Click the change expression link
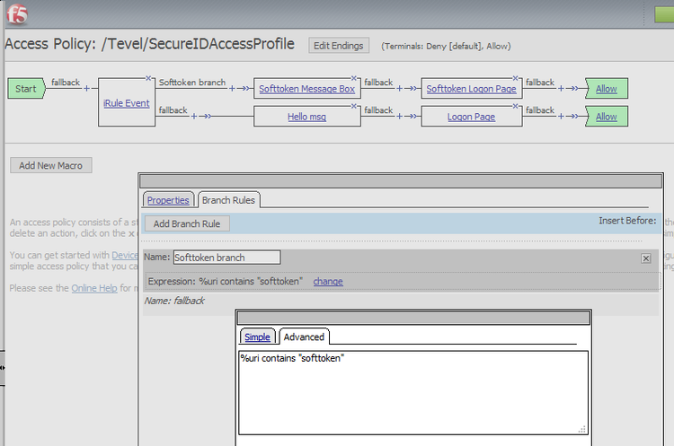The width and height of the screenshot is (674, 446). click(328, 282)
